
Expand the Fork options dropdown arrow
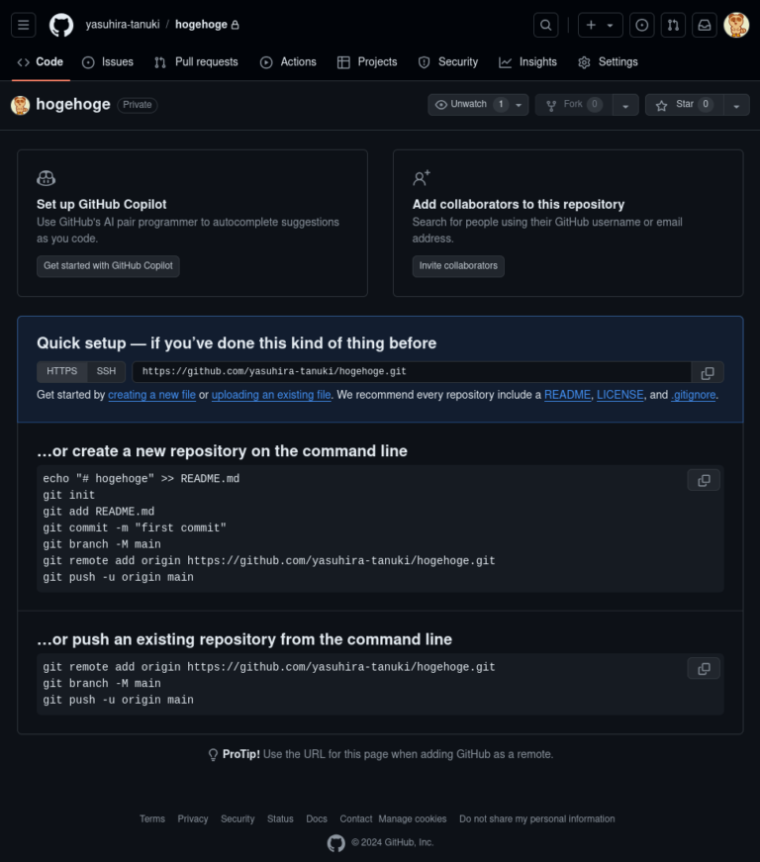[625, 104]
